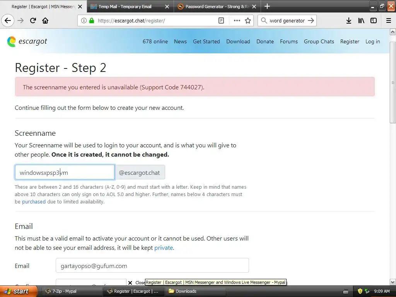Image resolution: width=396 pixels, height=297 pixels.
Task: Open Group Chats in navigation
Action: pyautogui.click(x=319, y=41)
